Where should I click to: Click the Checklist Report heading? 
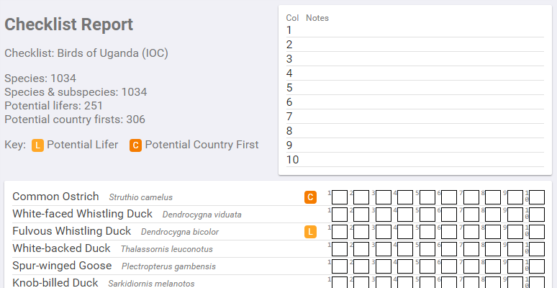click(x=69, y=24)
